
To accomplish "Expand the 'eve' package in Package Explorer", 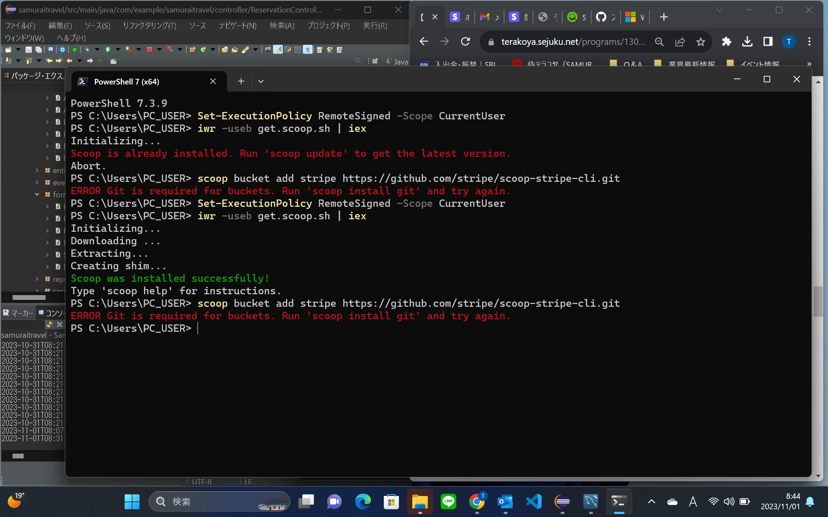I will (x=37, y=183).
